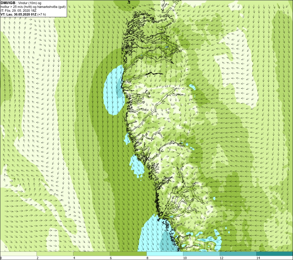Click the 0–2 m/s palest legend swatch
Screen dimensions: 293x260
18,254
